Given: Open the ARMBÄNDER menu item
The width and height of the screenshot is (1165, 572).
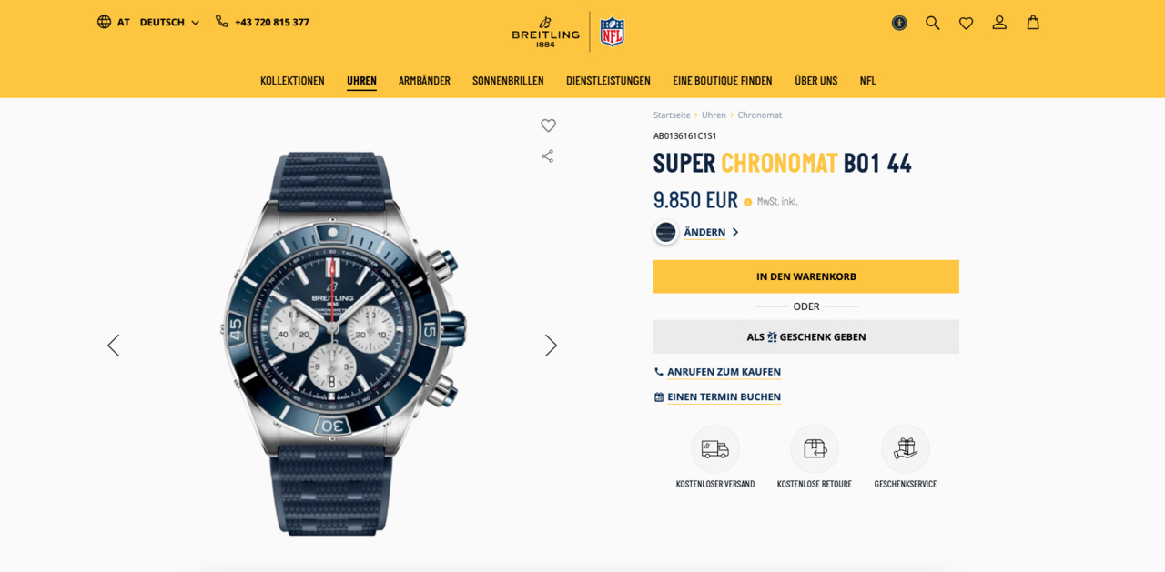Looking at the screenshot, I should 424,81.
